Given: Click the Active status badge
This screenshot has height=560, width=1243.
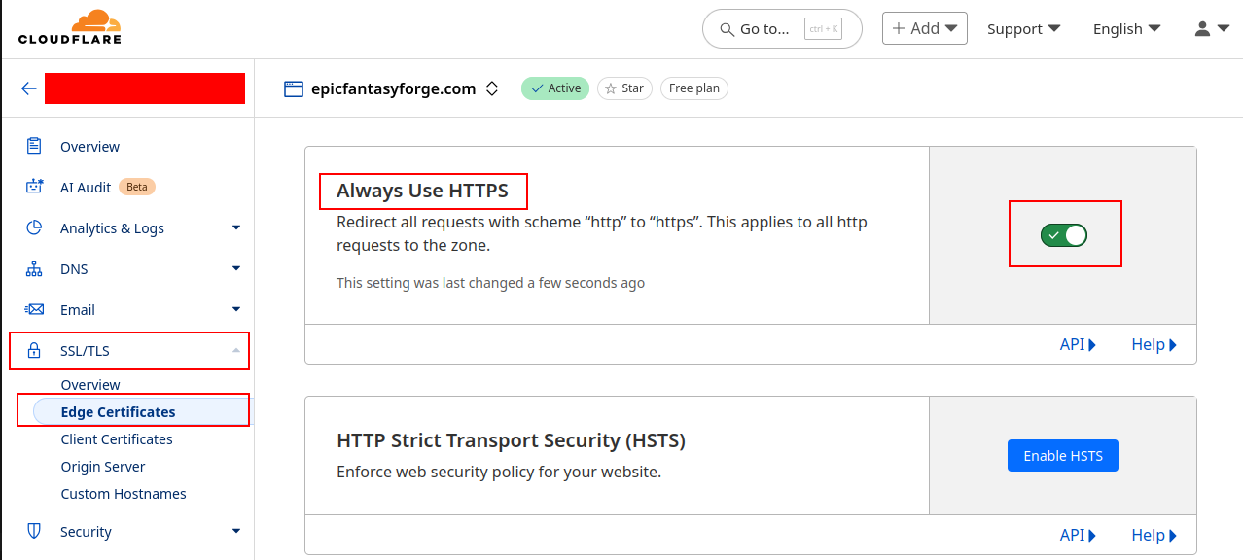Looking at the screenshot, I should (555, 88).
